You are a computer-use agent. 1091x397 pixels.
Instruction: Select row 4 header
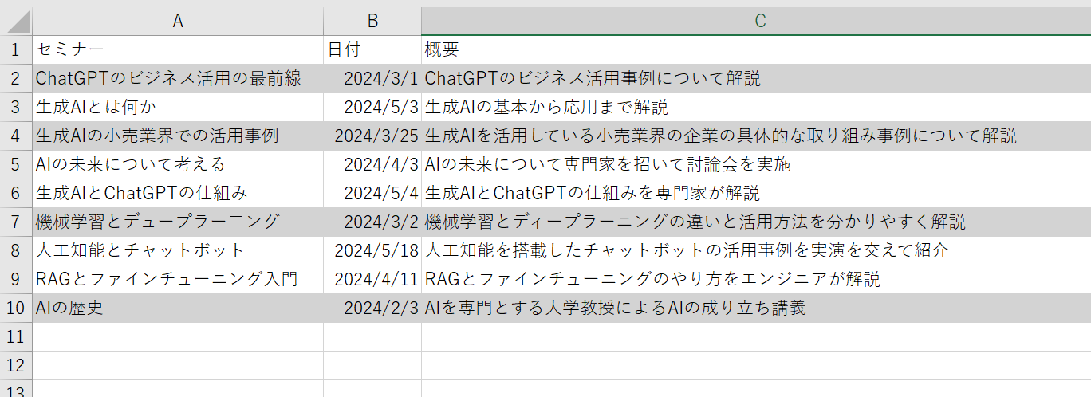16,136
